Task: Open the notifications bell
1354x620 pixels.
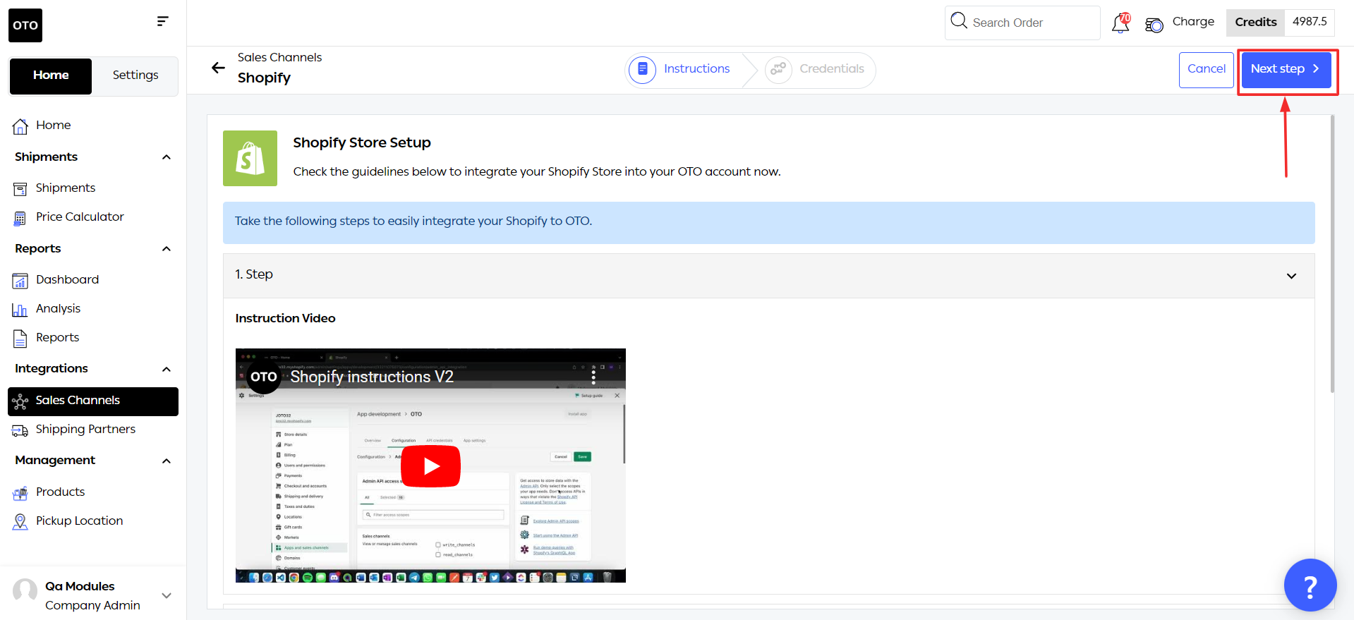Action: [1120, 23]
